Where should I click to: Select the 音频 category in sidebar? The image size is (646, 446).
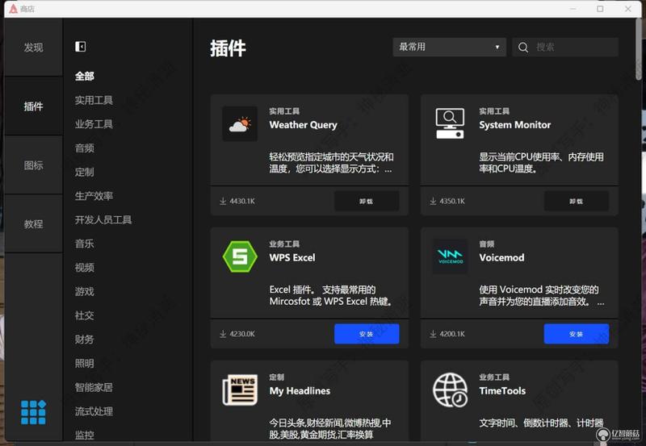85,148
